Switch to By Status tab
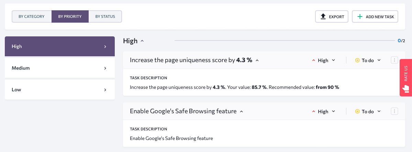Image resolution: width=412 pixels, height=152 pixels. click(x=105, y=16)
